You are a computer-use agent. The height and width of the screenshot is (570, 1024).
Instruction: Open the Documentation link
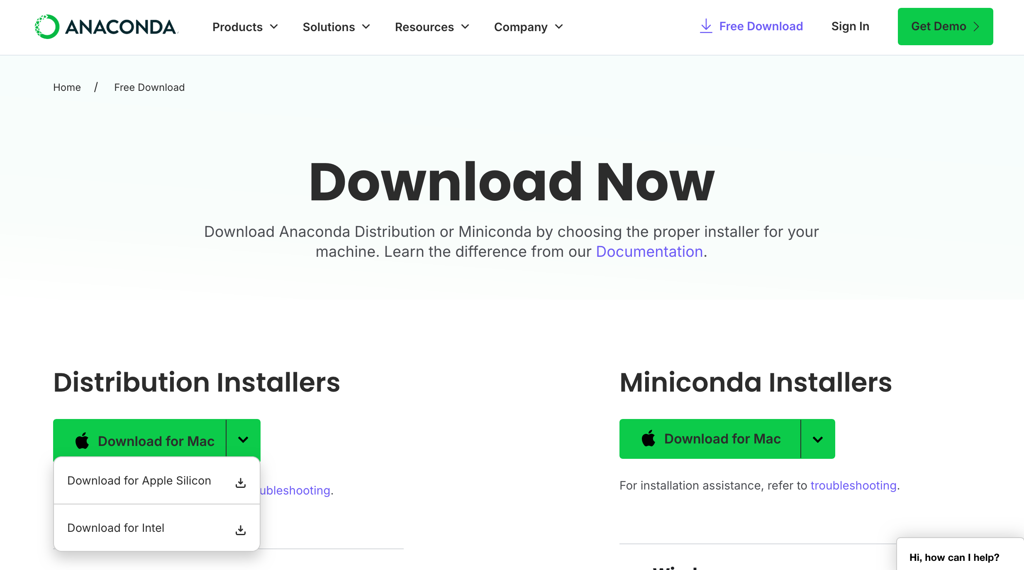[x=649, y=252]
